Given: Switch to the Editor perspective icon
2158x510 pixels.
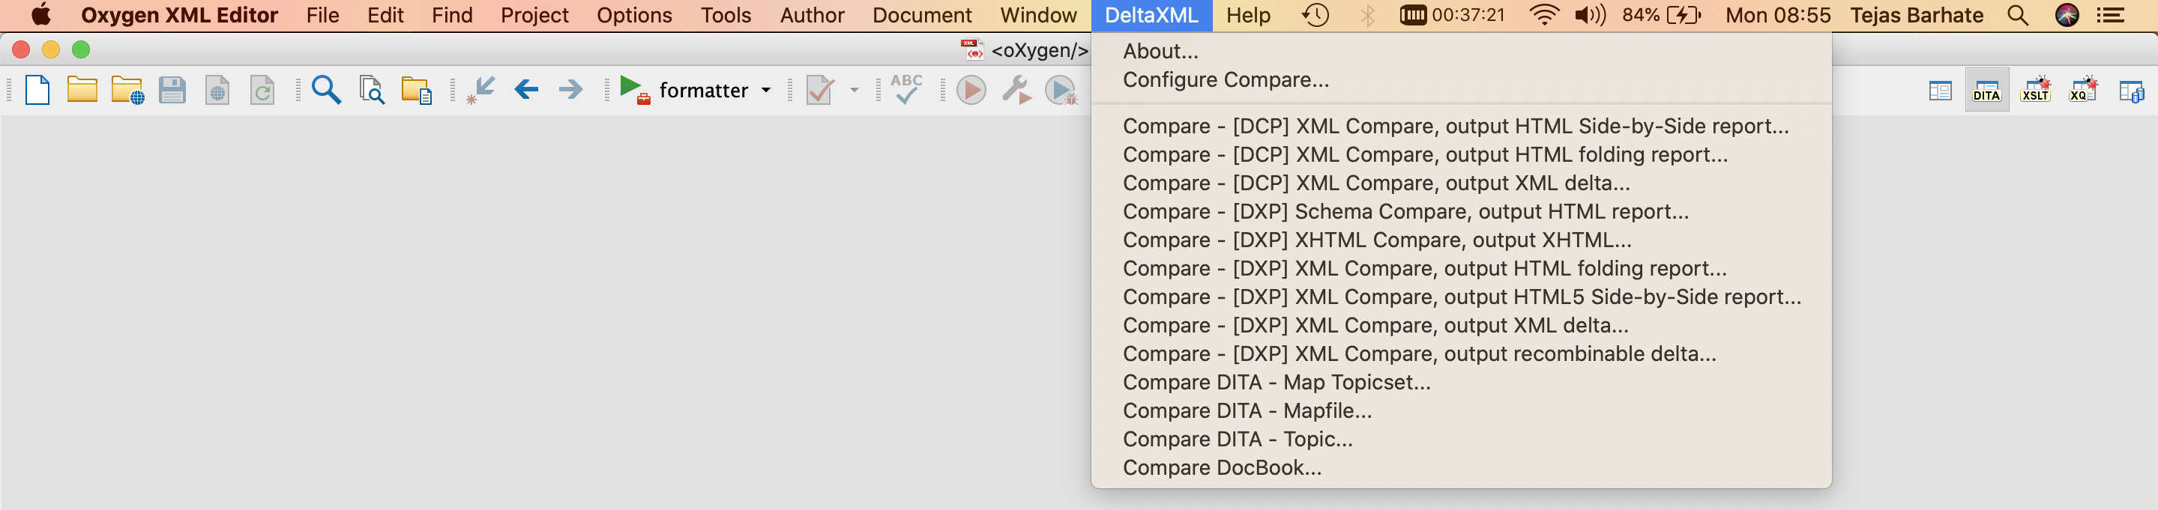Looking at the screenshot, I should pyautogui.click(x=1939, y=90).
